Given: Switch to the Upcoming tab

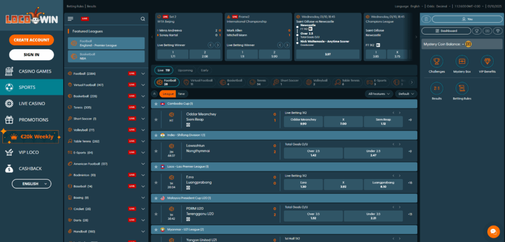Looking at the screenshot, I should (x=185, y=70).
